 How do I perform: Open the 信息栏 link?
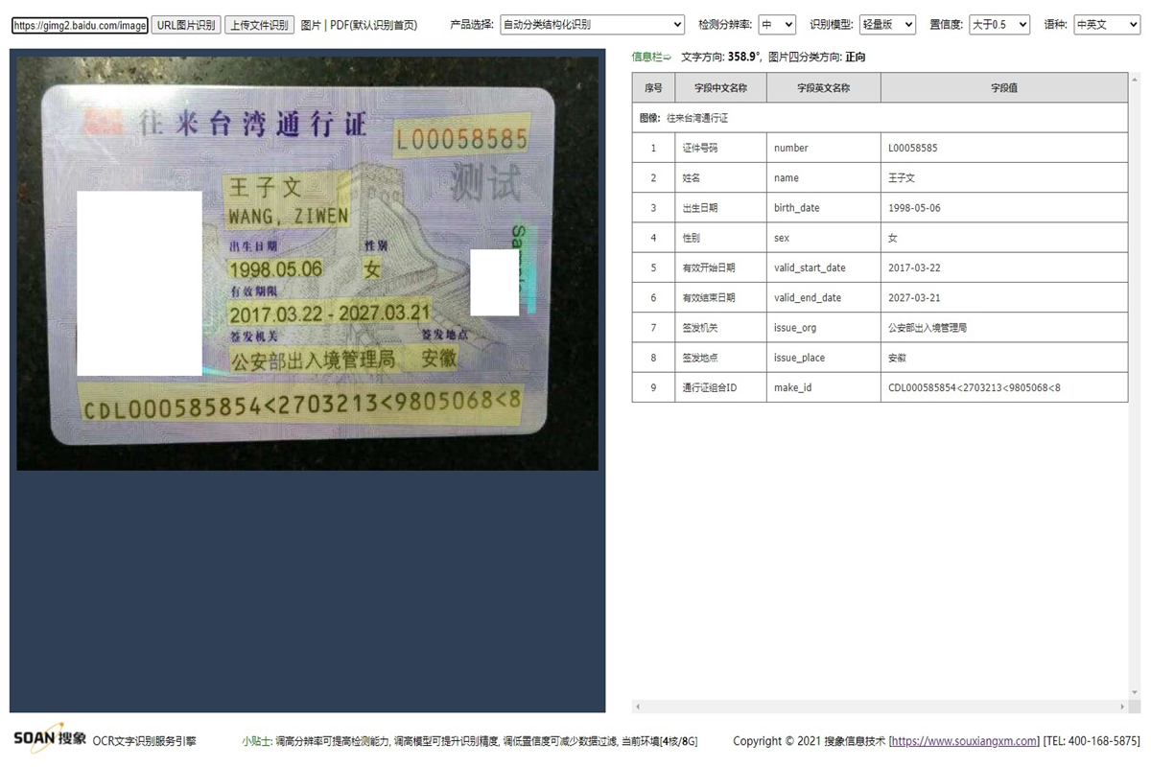pos(645,57)
